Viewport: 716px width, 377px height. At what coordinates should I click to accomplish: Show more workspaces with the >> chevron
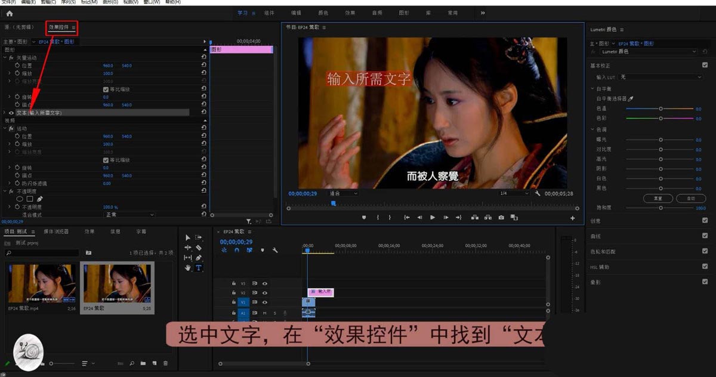pyautogui.click(x=482, y=13)
